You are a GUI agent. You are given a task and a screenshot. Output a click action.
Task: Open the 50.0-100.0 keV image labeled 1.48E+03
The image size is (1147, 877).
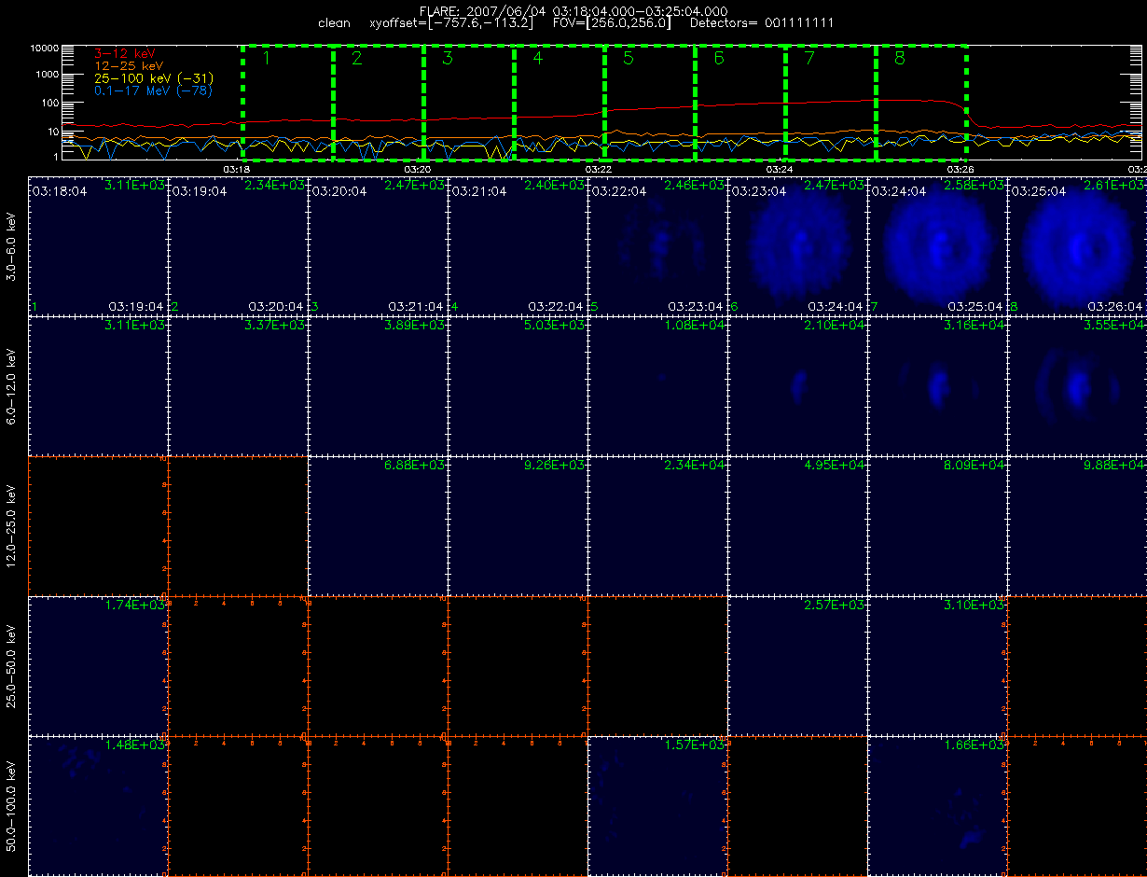pyautogui.click(x=98, y=805)
